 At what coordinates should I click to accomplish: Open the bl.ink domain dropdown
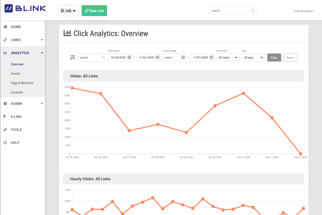point(68,11)
